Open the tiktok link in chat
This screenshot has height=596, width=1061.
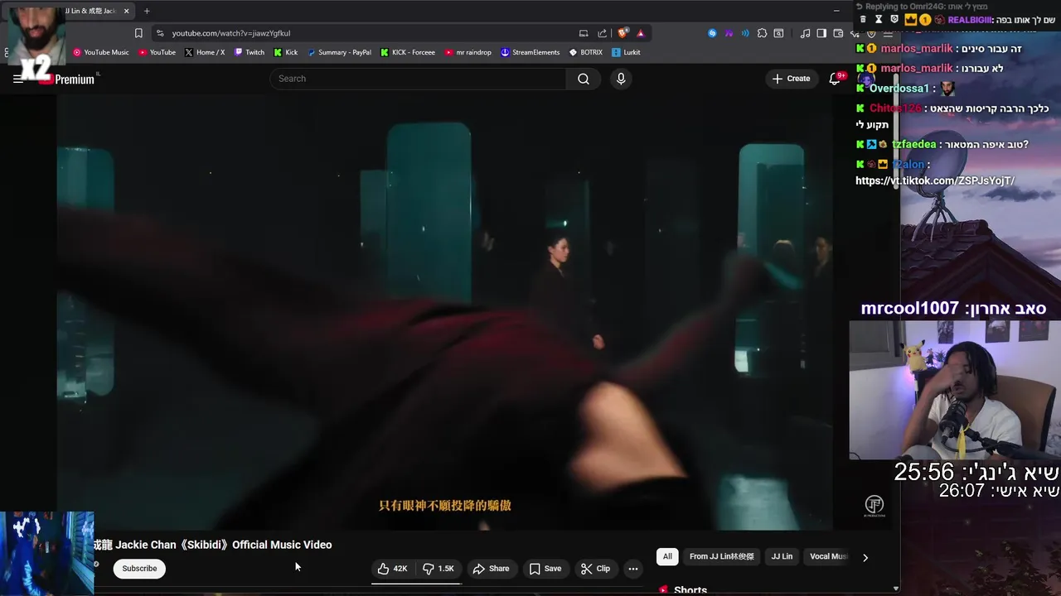pos(935,181)
